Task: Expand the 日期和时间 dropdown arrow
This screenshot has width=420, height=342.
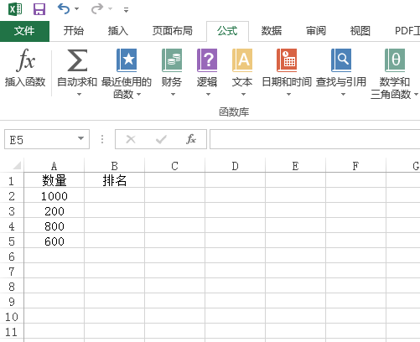Action: [288, 95]
